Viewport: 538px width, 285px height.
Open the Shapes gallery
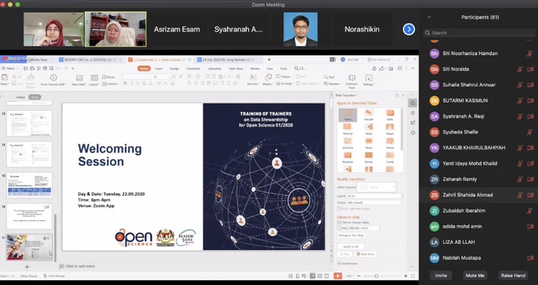click(x=267, y=80)
